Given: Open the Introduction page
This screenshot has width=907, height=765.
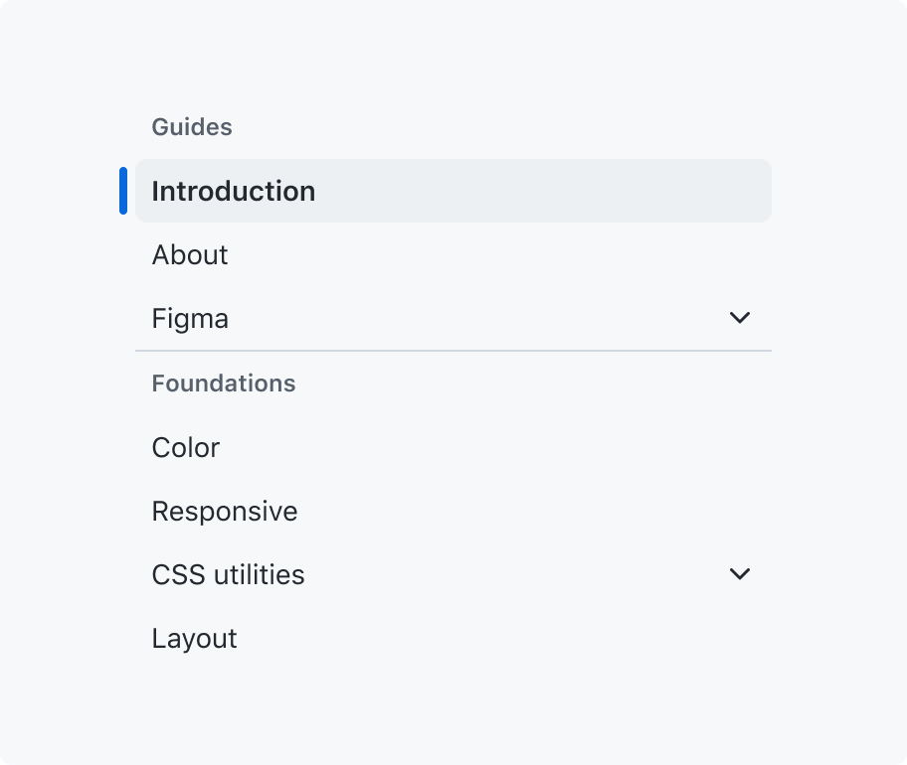Looking at the screenshot, I should click(x=453, y=191).
